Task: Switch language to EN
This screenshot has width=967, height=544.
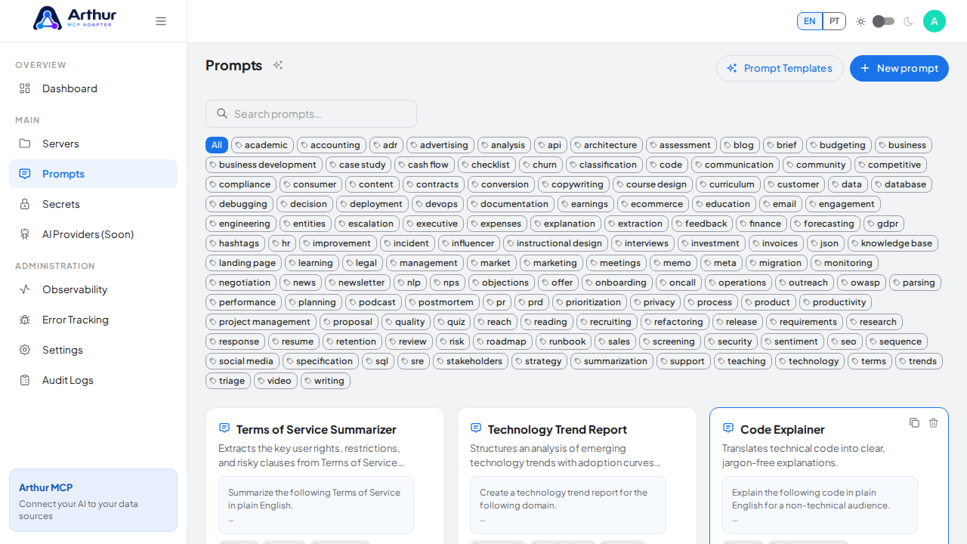Action: pyautogui.click(x=810, y=21)
